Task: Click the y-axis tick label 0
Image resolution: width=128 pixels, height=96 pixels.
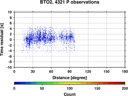Action: tap(11, 40)
